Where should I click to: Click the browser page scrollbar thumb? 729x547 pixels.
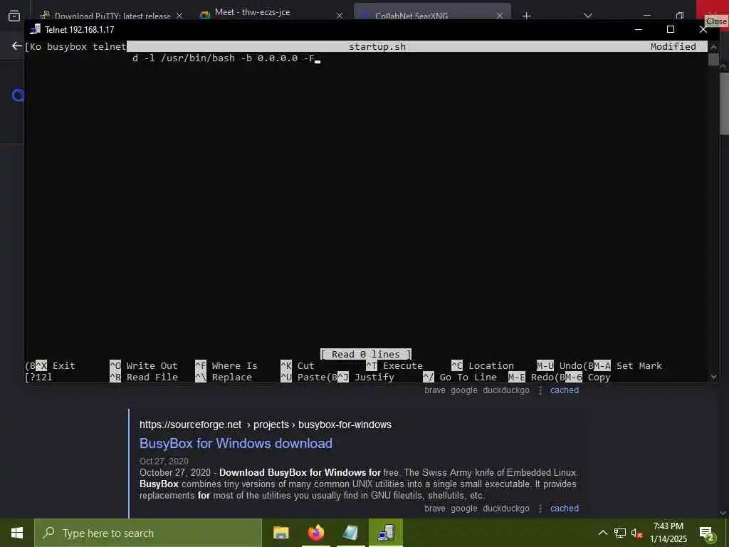[x=724, y=103]
